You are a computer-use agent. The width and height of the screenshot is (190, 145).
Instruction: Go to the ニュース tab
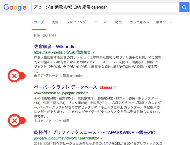pos(100,22)
